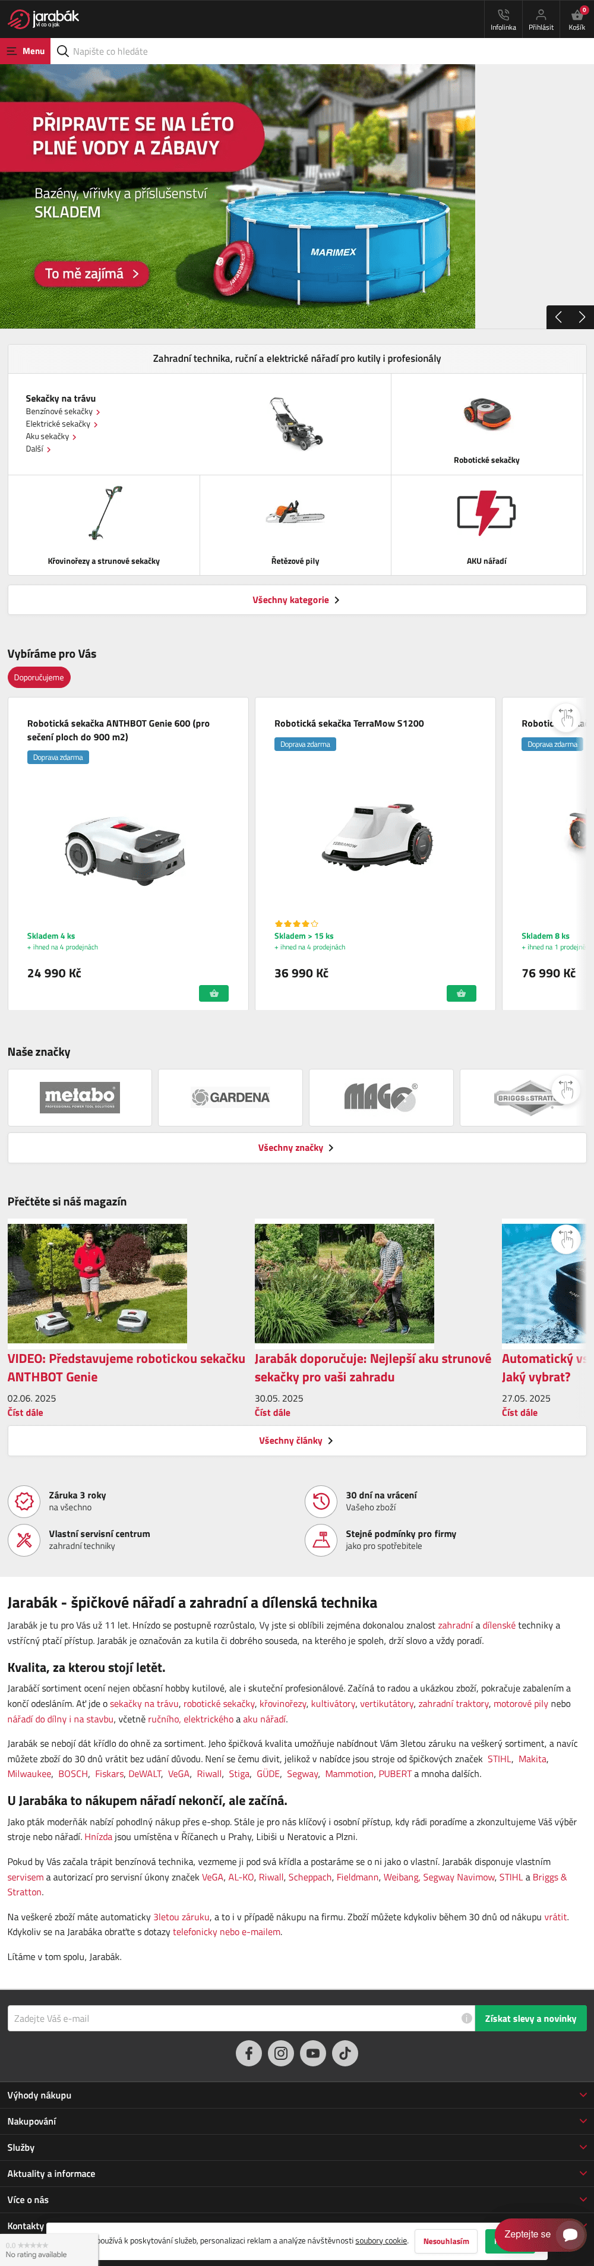Open the Facebook social icon

pos(249,2053)
